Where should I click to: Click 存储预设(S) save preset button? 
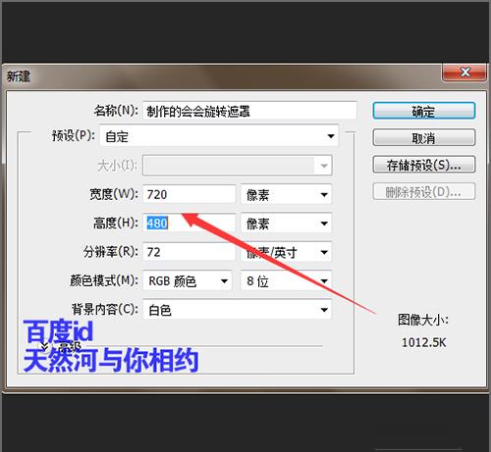[424, 165]
